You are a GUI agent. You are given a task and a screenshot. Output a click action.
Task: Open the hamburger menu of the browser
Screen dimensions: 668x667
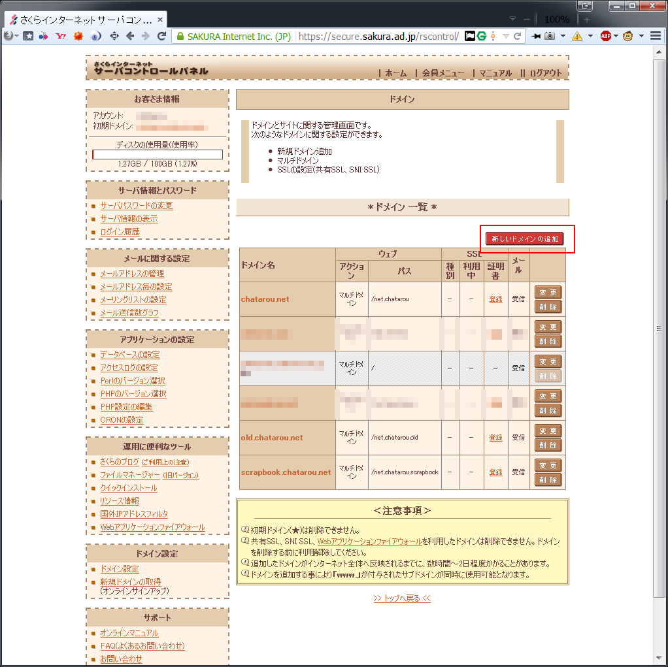(655, 36)
